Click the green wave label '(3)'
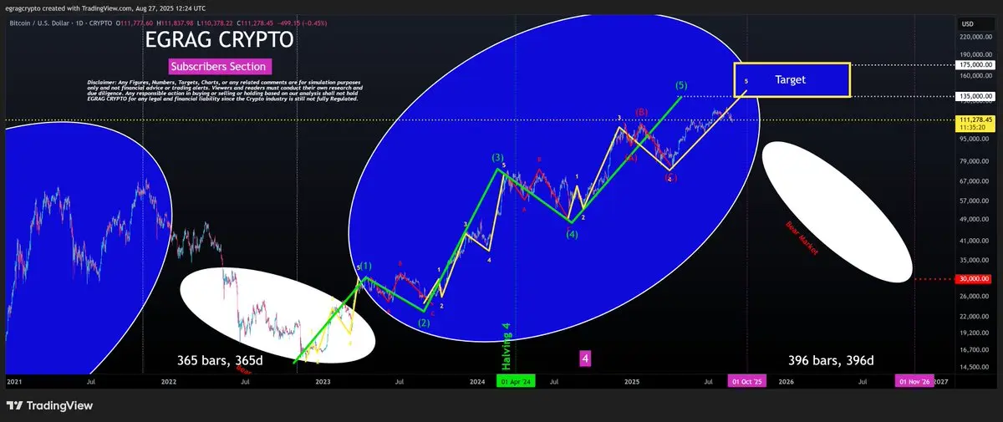 coord(497,157)
